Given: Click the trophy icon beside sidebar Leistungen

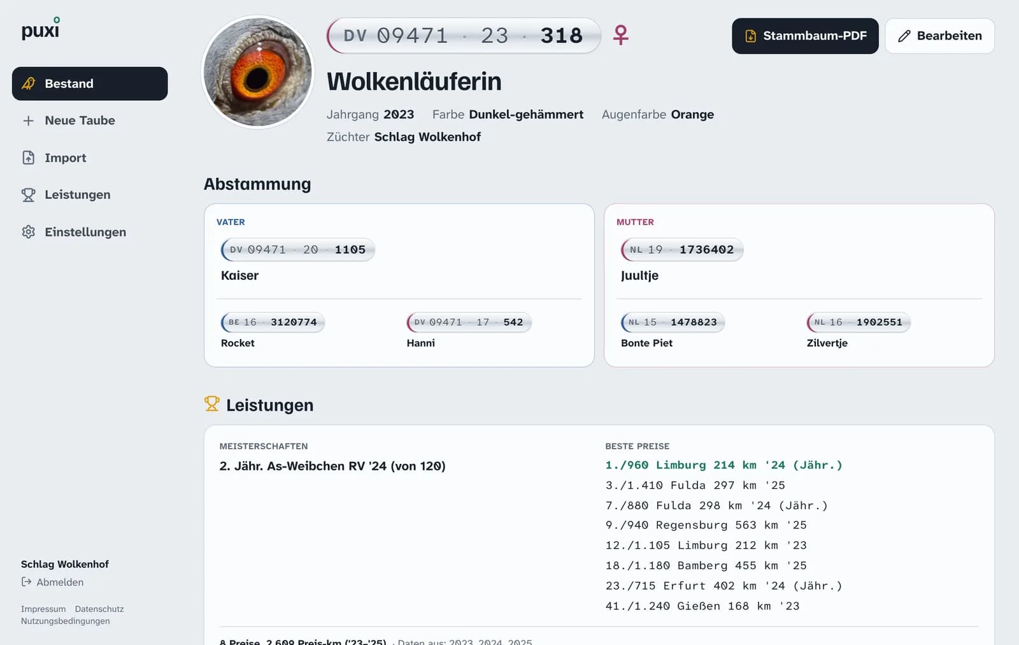Looking at the screenshot, I should coord(29,194).
